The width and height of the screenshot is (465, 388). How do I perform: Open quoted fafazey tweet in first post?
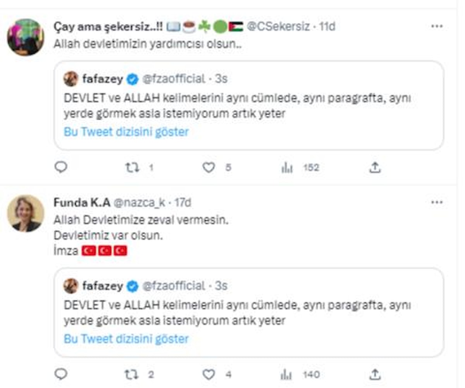tap(248, 105)
